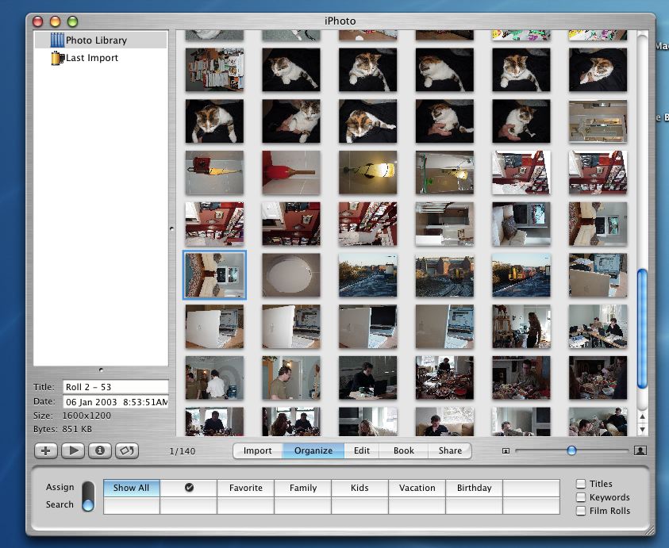The width and height of the screenshot is (669, 548).
Task: Switch to the Import mode tab
Action: pyautogui.click(x=258, y=450)
